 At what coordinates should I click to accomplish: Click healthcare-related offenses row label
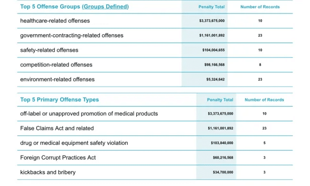pyautogui.click(x=55, y=21)
